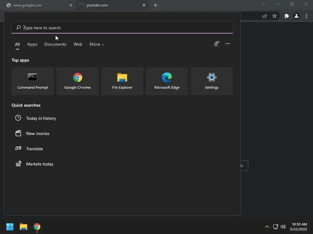Image resolution: width=313 pixels, height=234 pixels.
Task: Switch to Chrome from taskbar
Action: click(x=37, y=227)
